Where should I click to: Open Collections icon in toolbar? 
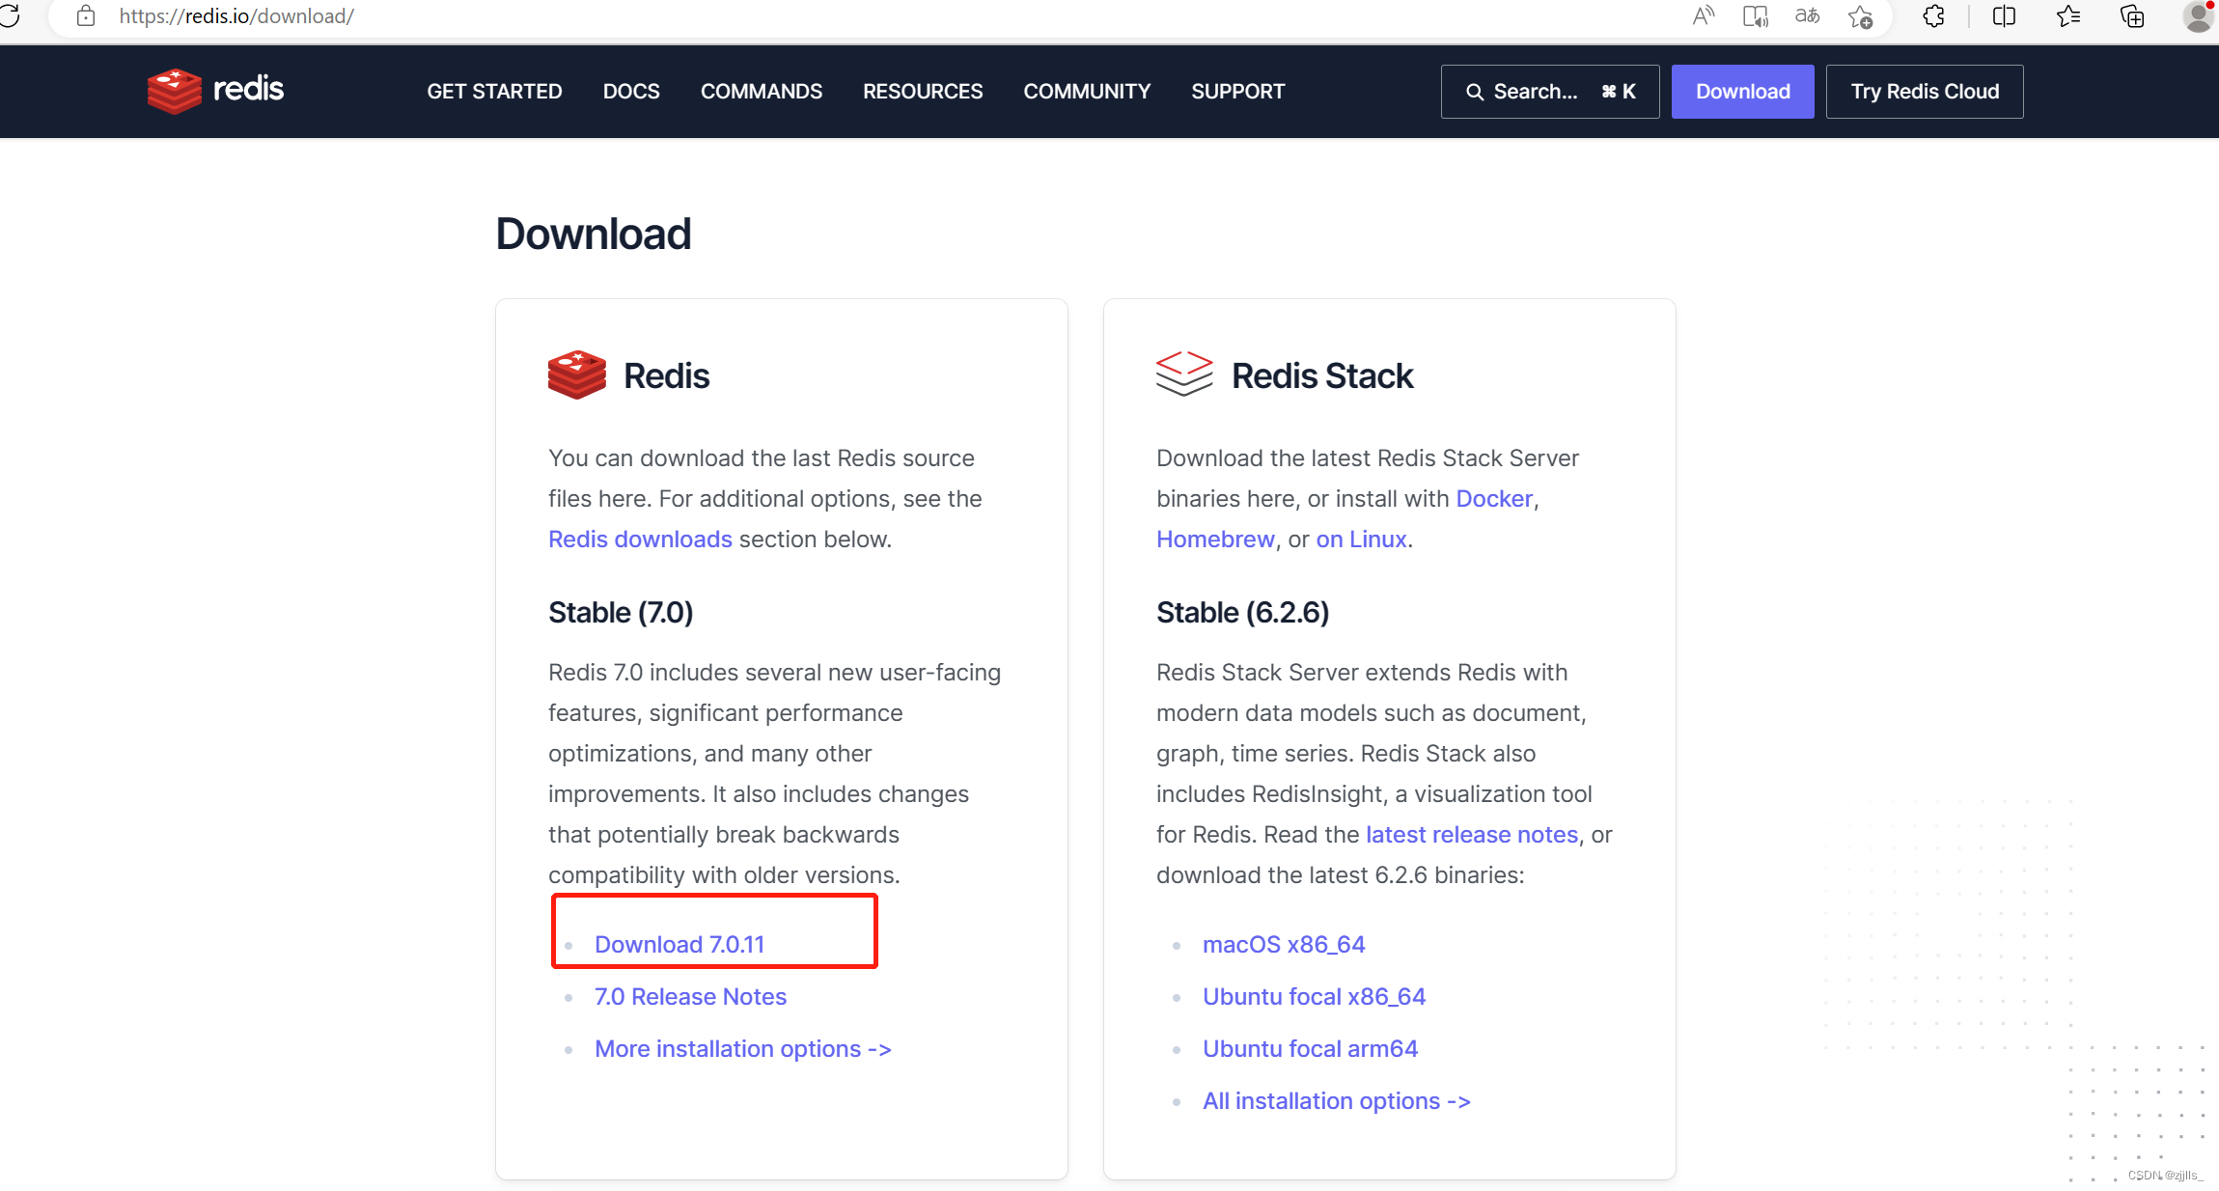[2132, 16]
